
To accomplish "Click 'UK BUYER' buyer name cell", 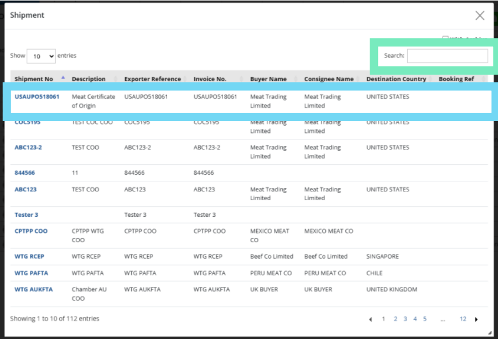I will coord(264,289).
